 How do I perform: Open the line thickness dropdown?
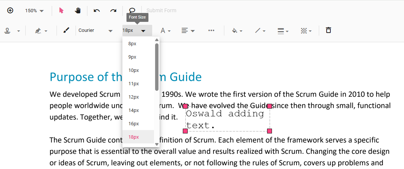point(283,31)
